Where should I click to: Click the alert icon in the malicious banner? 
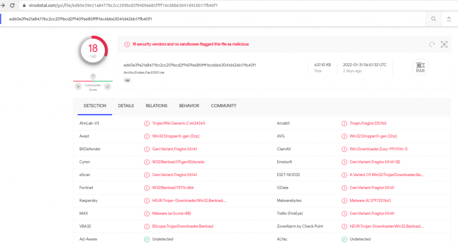pos(127,44)
